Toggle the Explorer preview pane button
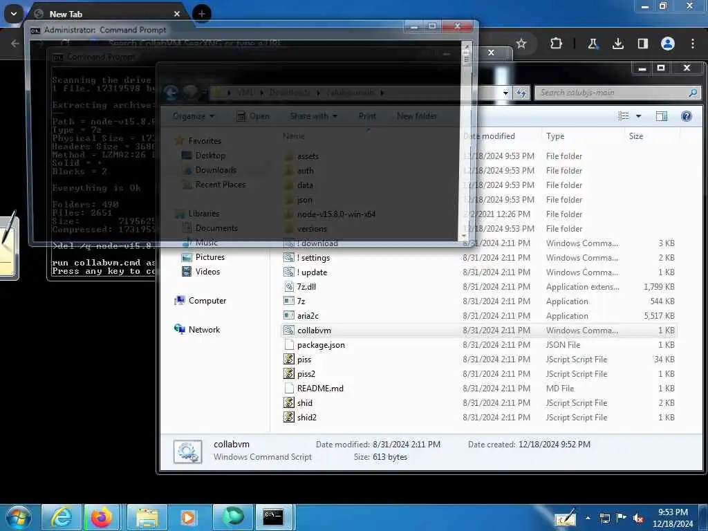The width and height of the screenshot is (708, 531). pos(662,116)
